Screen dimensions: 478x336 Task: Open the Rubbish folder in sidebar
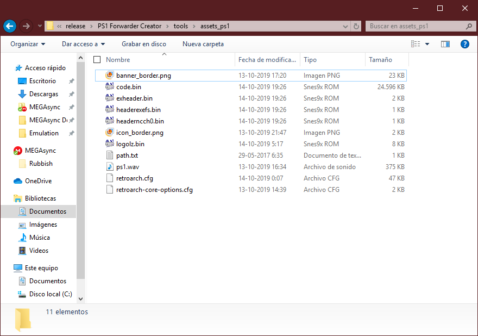41,164
